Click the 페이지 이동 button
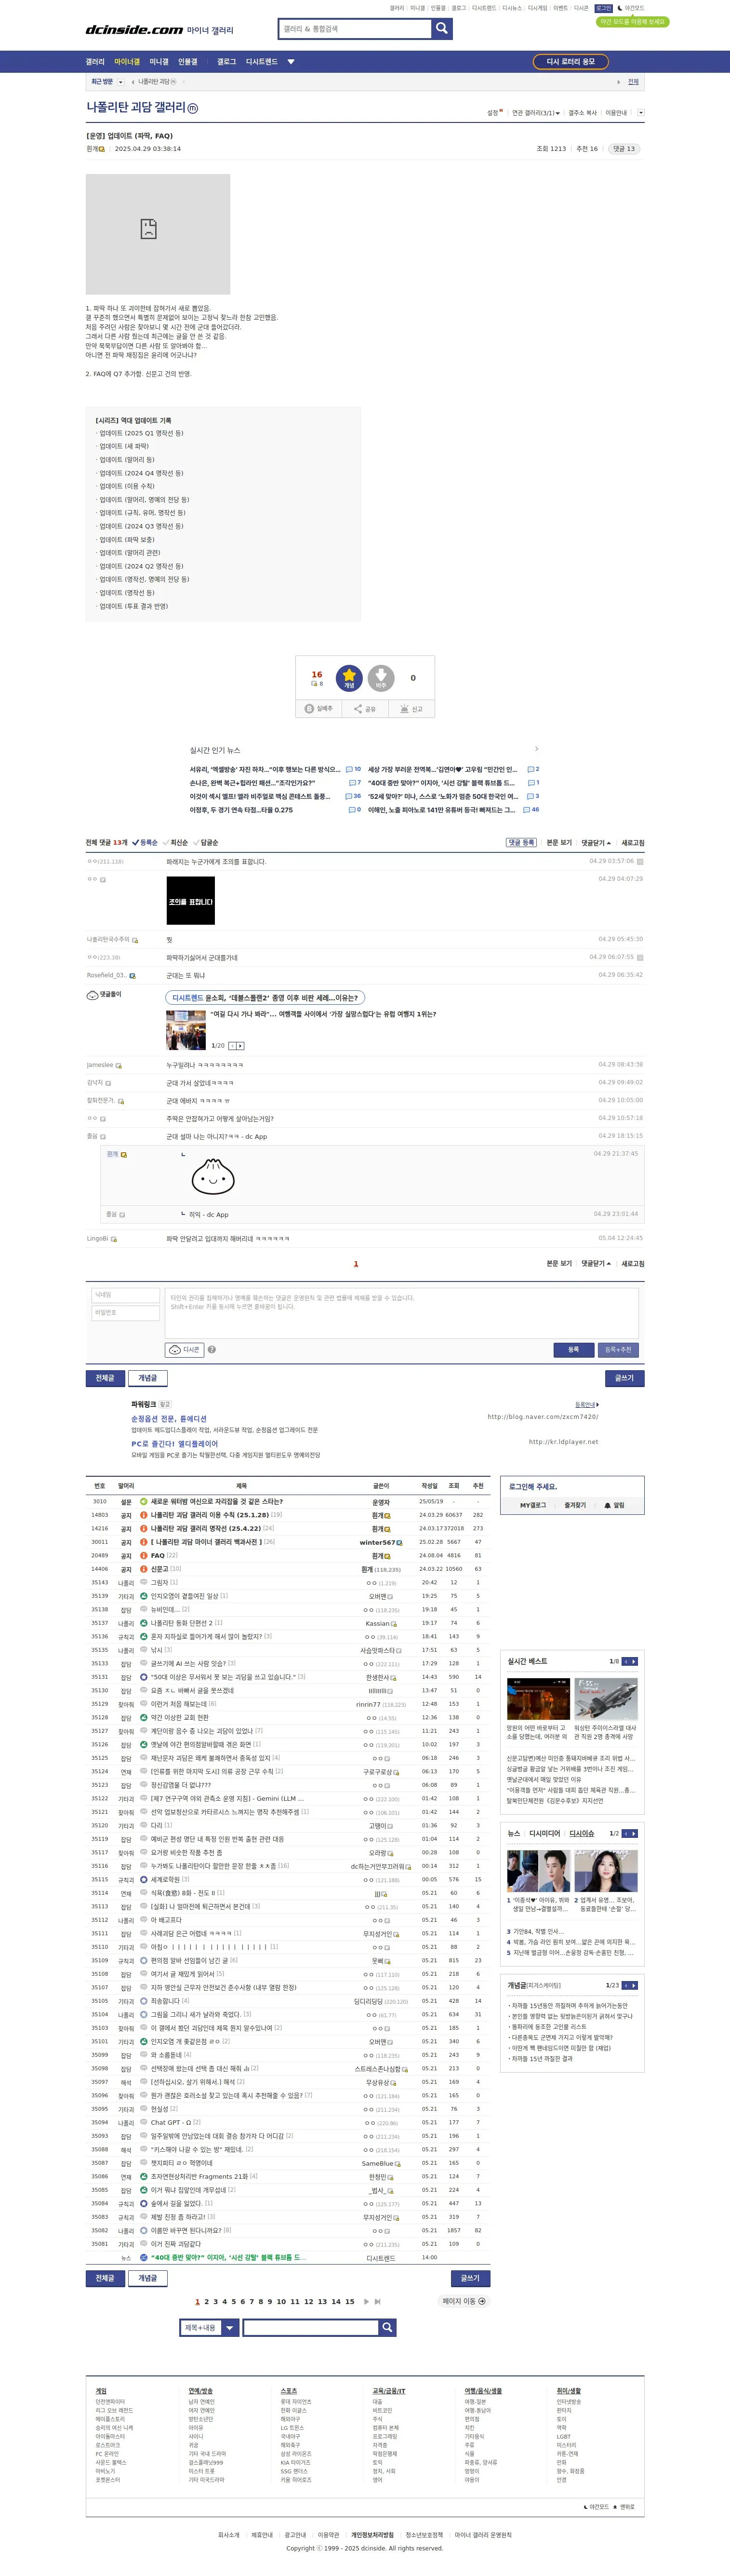 point(465,2302)
